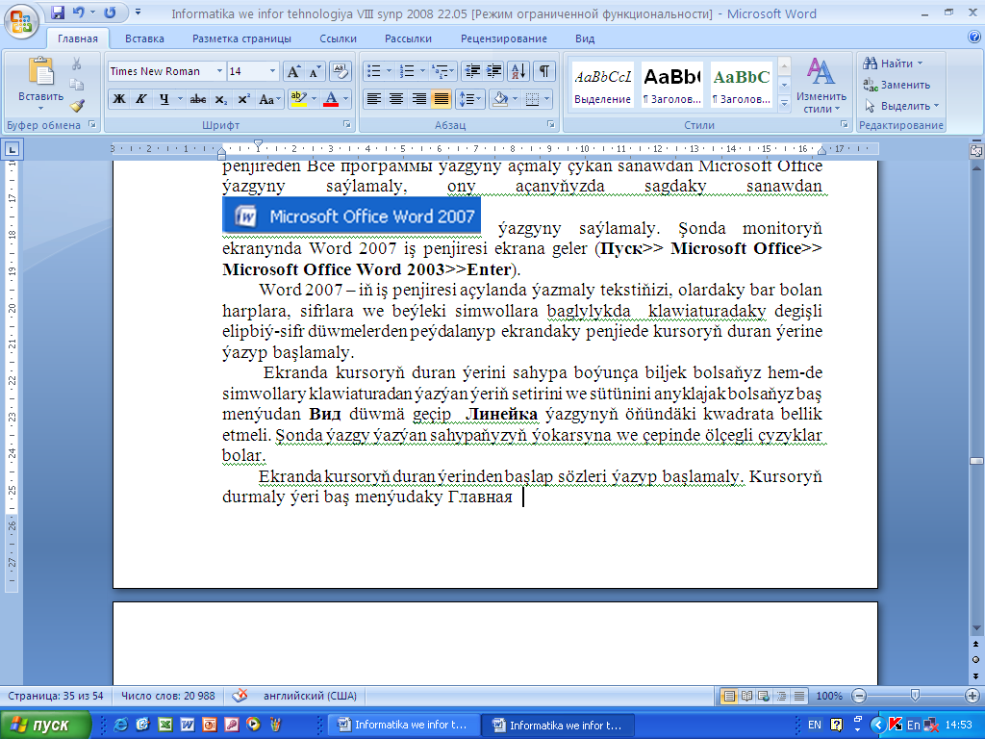
Task: Show or hide paragraph marks
Action: [x=544, y=71]
